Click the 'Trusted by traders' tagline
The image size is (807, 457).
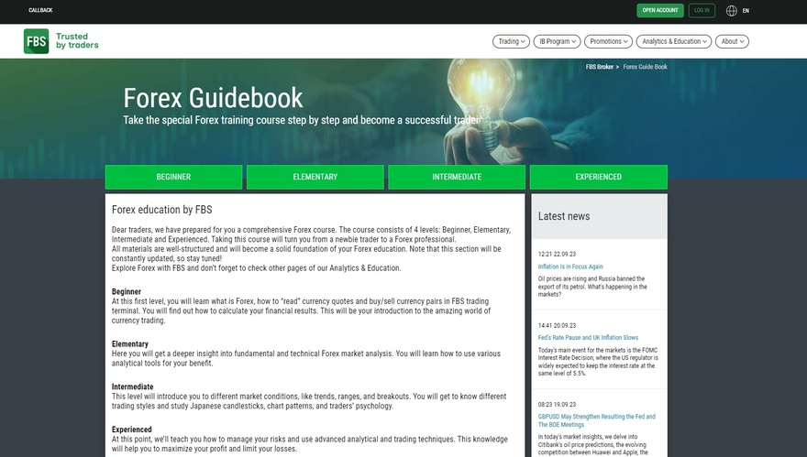click(77, 40)
